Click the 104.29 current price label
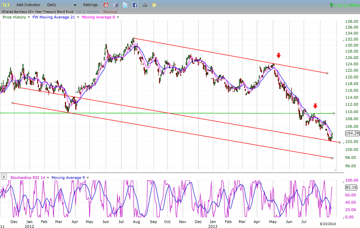The width and height of the screenshot is (360, 228). (351, 133)
